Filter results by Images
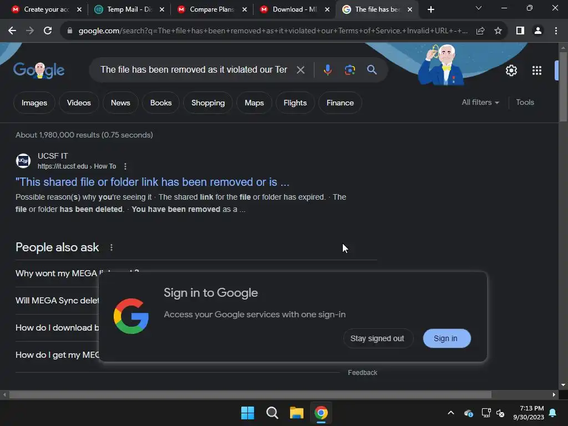Screen dimensions: 568x426 point(34,103)
